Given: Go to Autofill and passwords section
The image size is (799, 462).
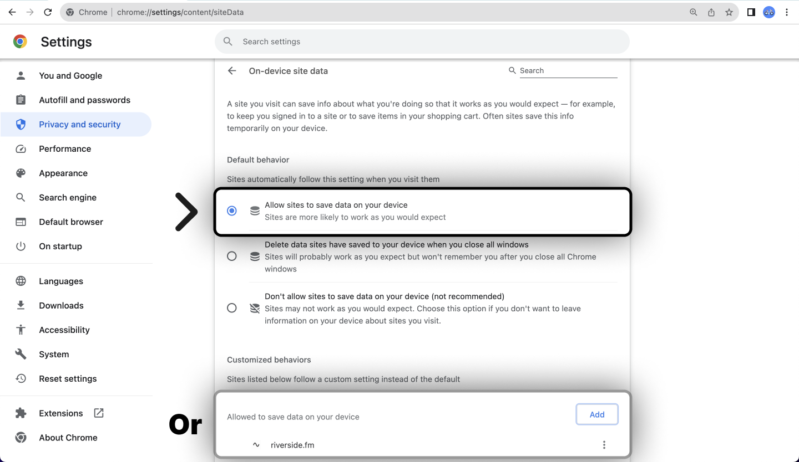Looking at the screenshot, I should coord(84,100).
